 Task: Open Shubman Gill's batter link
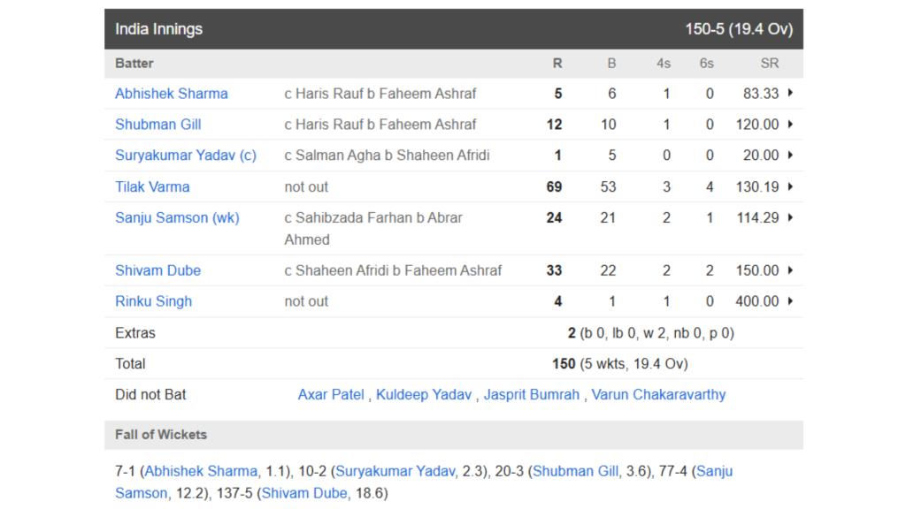(157, 125)
